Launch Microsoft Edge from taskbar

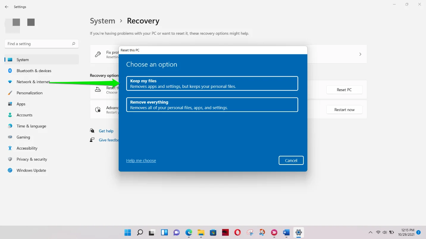pos(189,232)
